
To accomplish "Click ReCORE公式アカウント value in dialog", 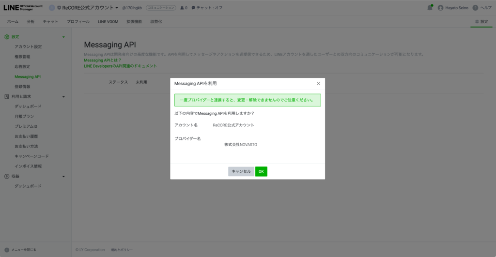I will point(233,125).
